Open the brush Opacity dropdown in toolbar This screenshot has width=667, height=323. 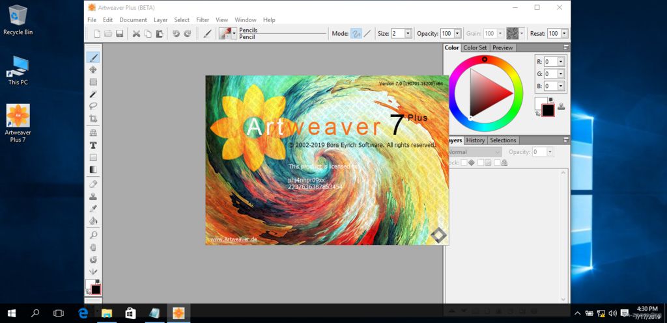457,34
